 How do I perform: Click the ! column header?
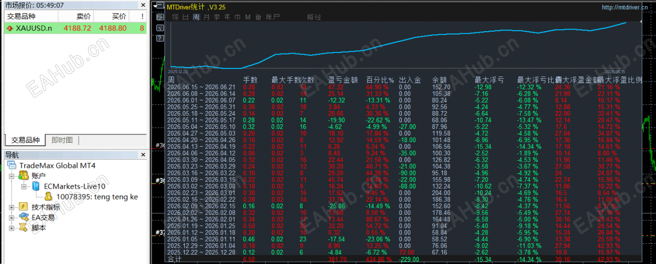(138, 17)
